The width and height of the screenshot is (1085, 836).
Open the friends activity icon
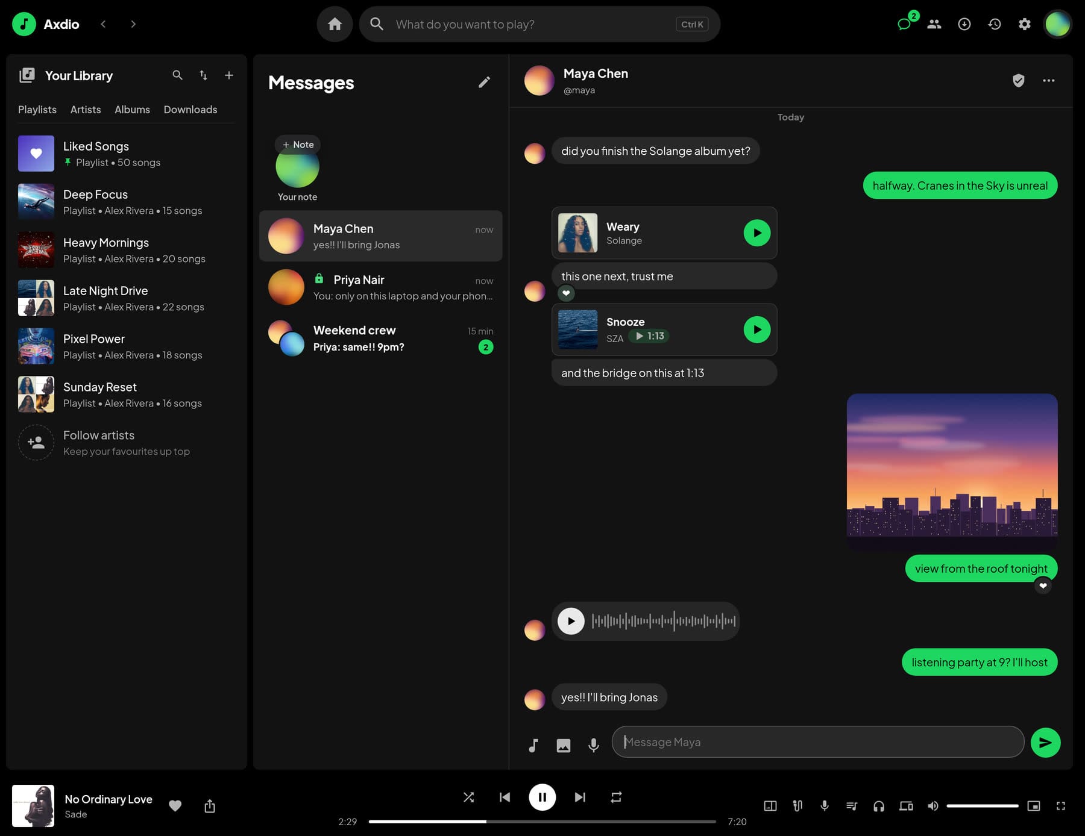coord(934,24)
